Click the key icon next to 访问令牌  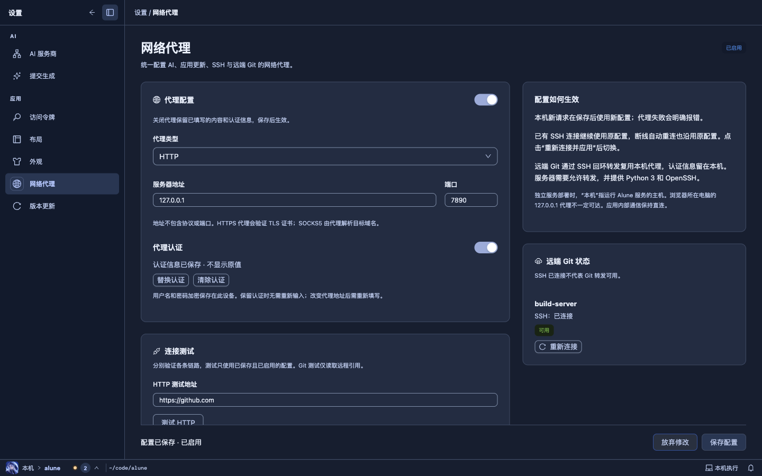[x=17, y=117]
